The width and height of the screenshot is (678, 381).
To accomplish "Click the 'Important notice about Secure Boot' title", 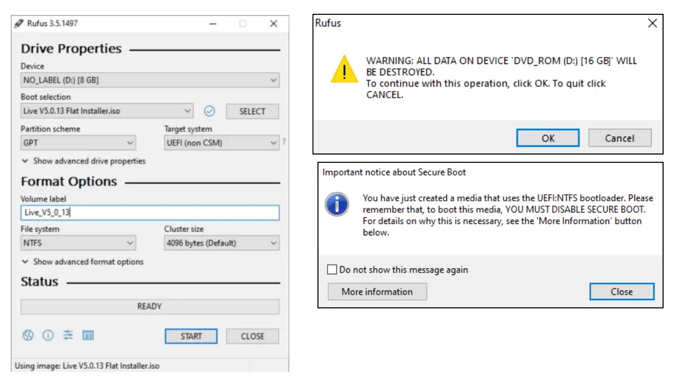I will point(394,172).
